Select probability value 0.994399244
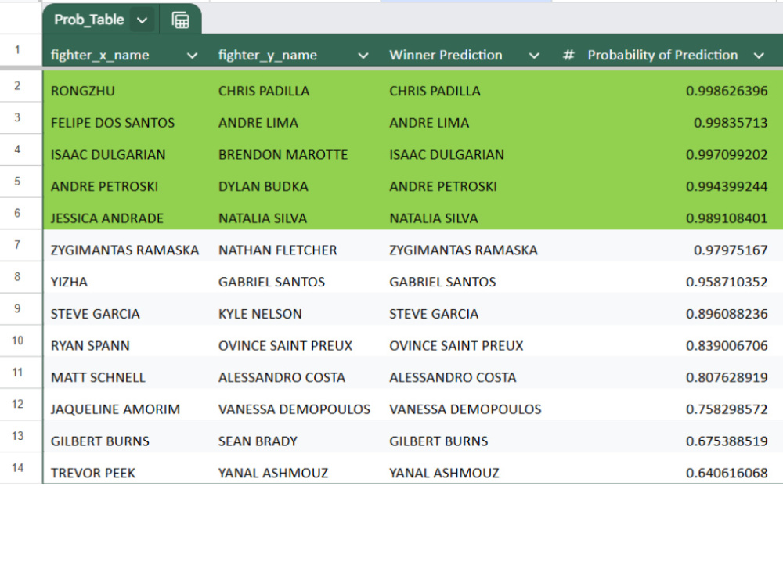Viewport: 783px width, 587px height. (x=727, y=187)
